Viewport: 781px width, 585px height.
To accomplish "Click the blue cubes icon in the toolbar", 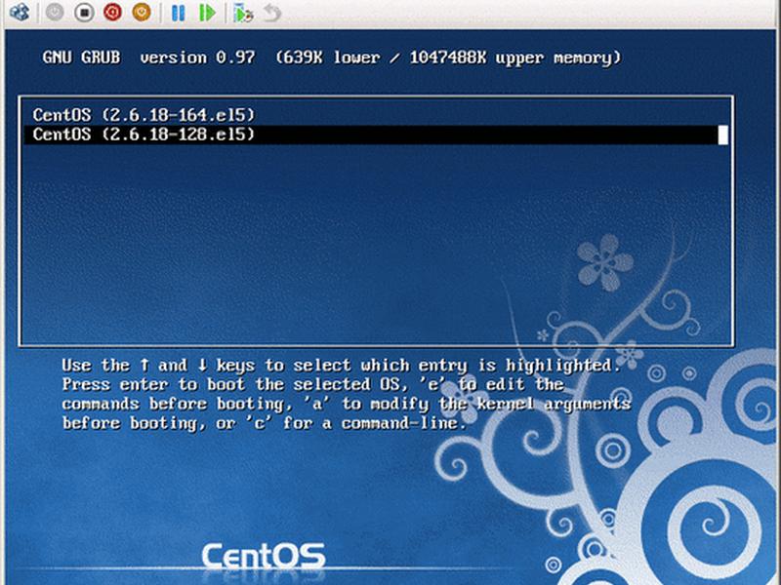I will click(19, 12).
